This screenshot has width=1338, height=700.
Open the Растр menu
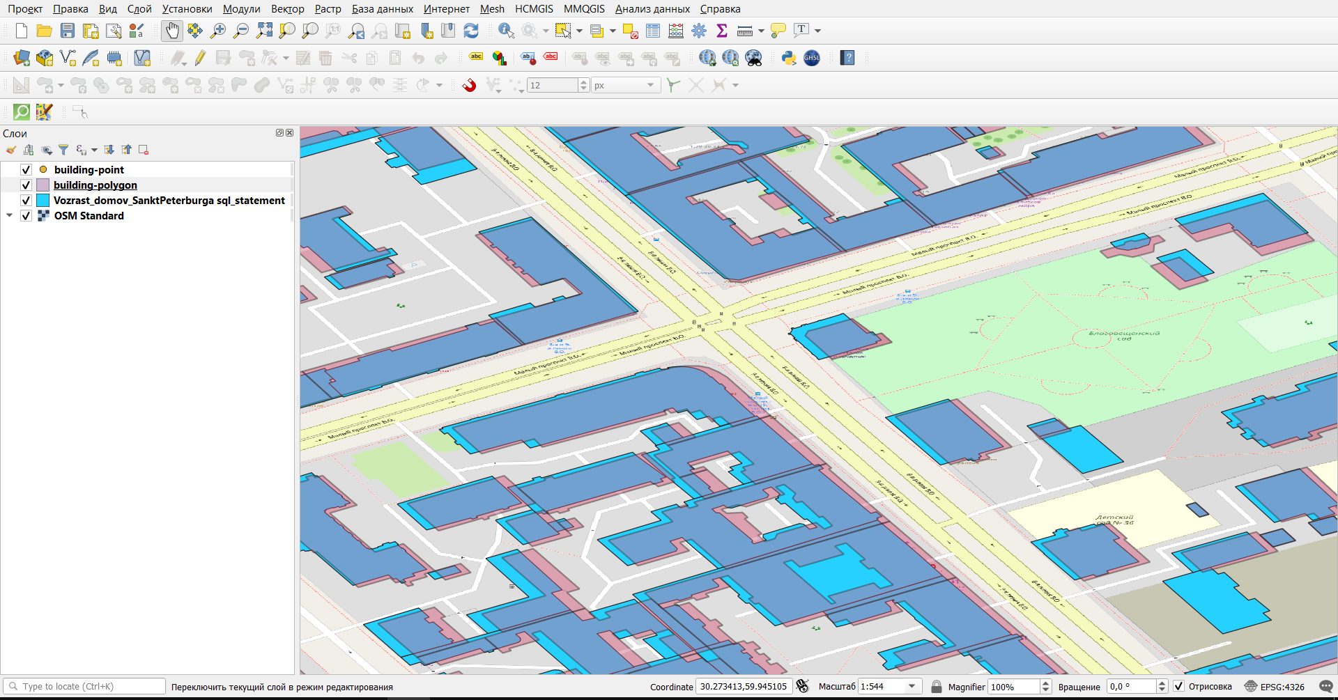click(x=328, y=9)
